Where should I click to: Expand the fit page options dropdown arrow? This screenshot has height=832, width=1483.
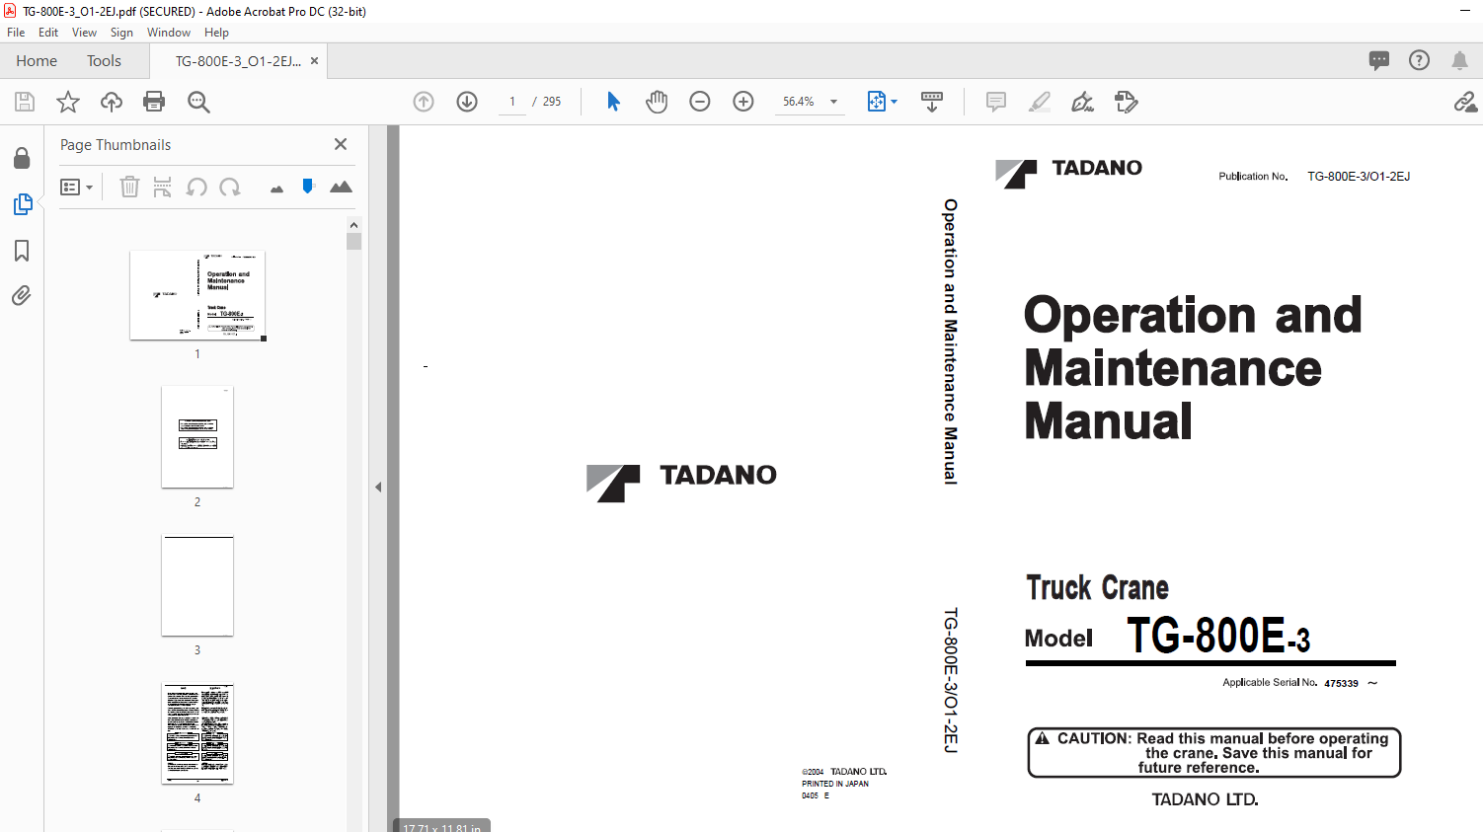click(895, 102)
